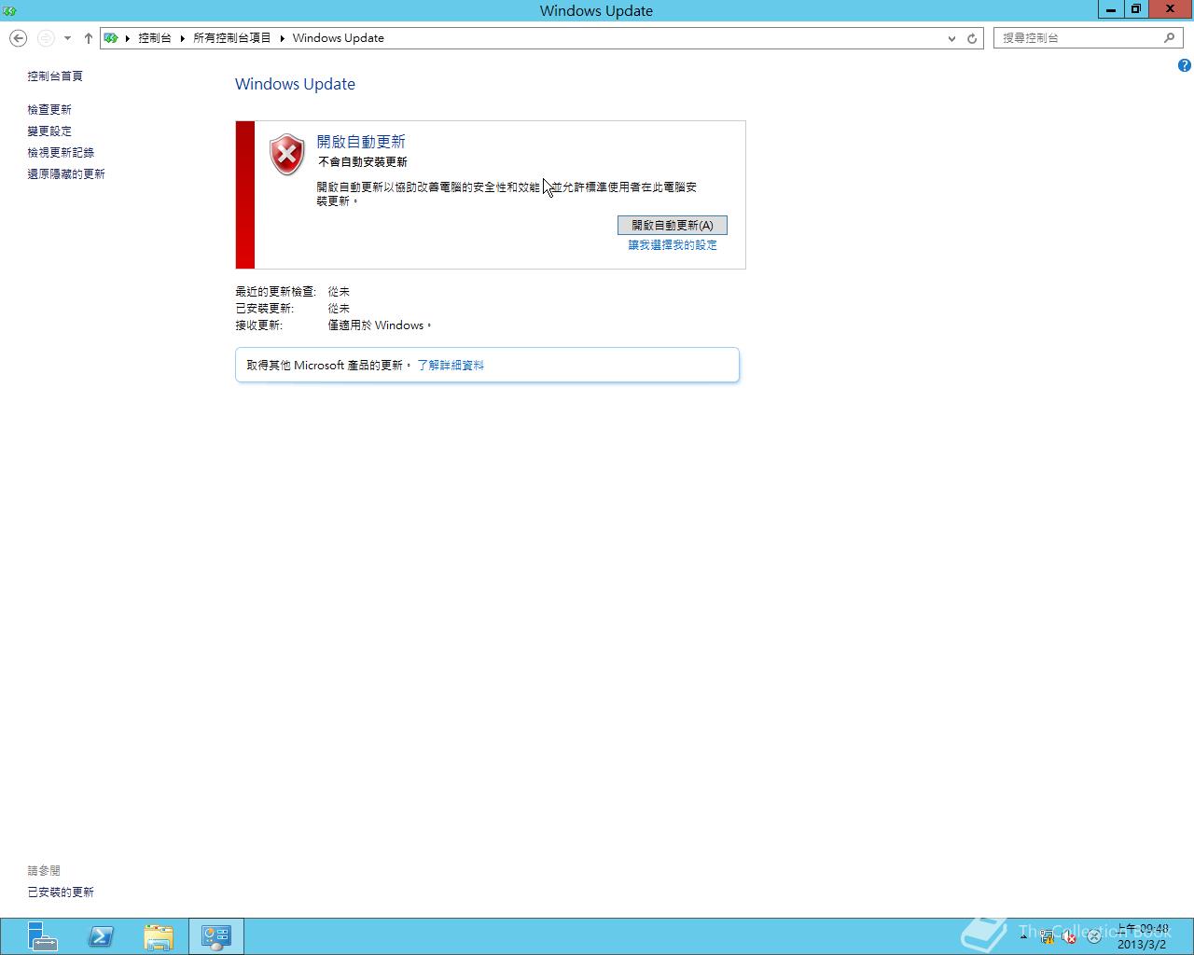This screenshot has width=1194, height=955.
Task: Open 控制台首頁 in the sidebar
Action: [x=55, y=76]
